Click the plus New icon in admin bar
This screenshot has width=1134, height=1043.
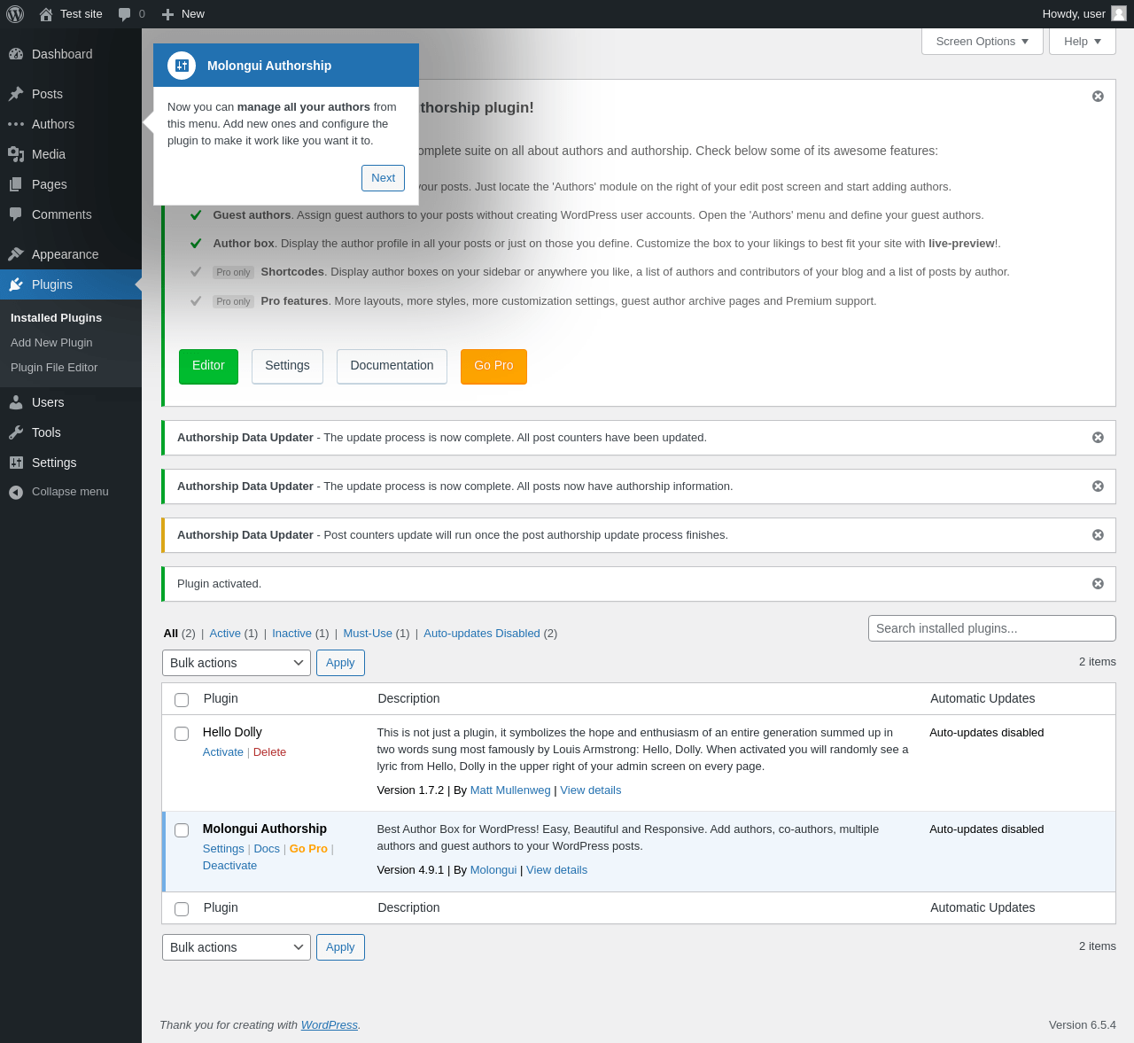167,14
